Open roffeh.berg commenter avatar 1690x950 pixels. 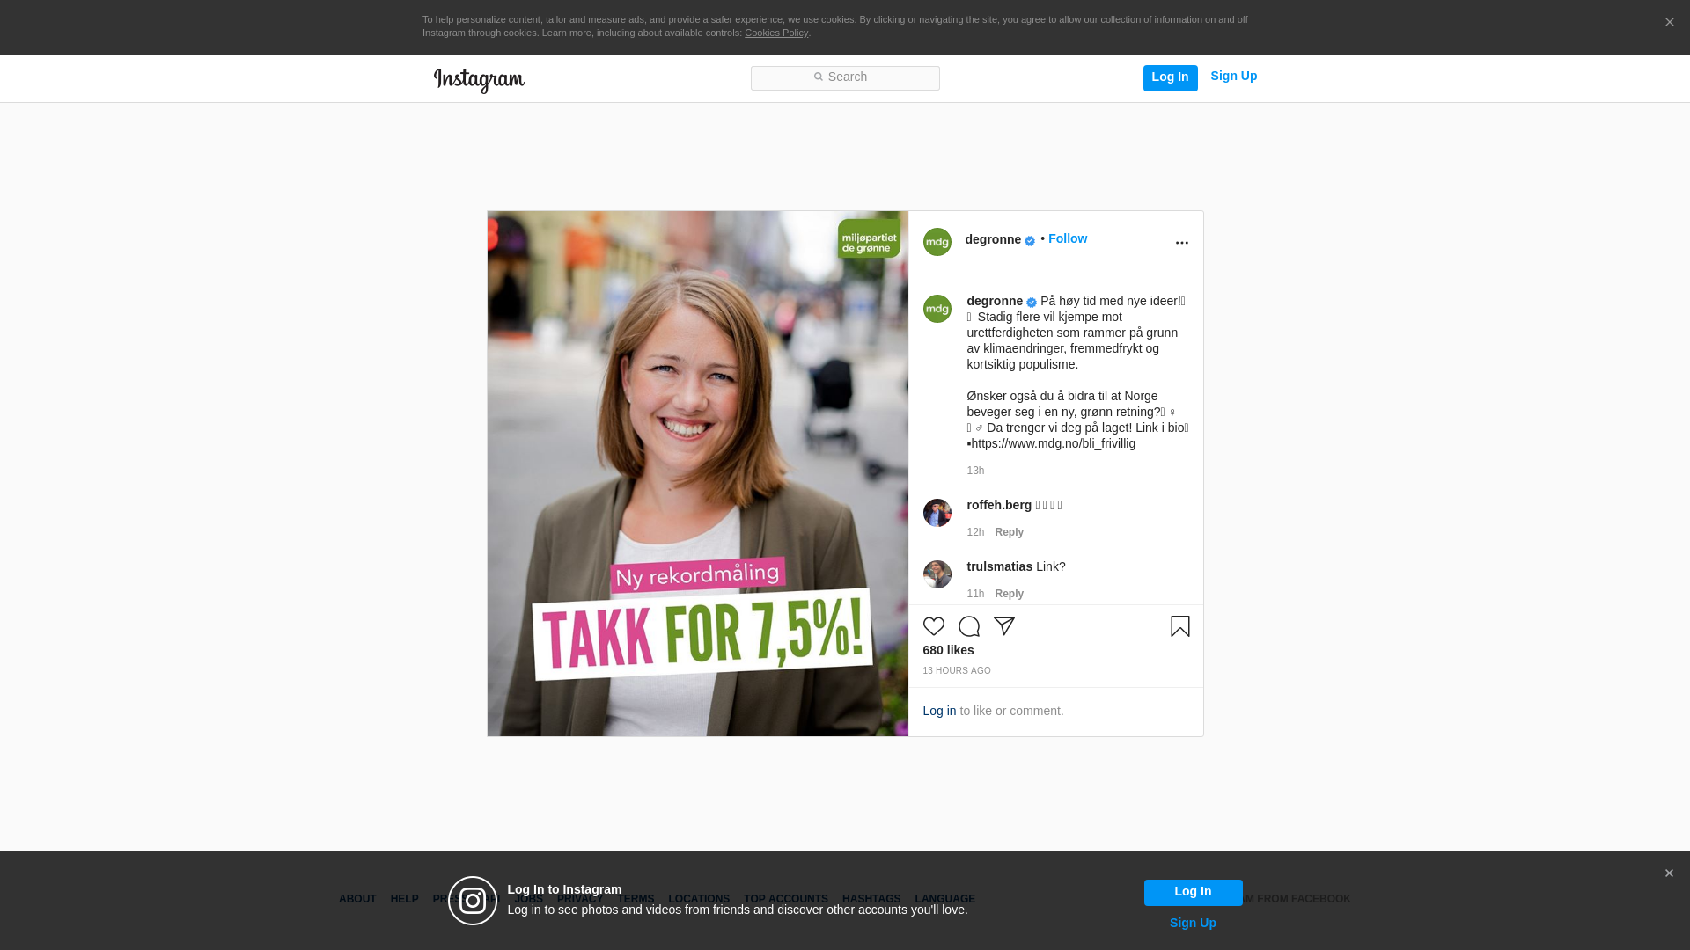click(937, 513)
